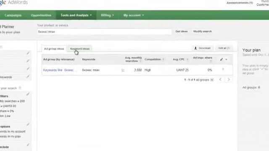
Task: Click the share ≥ 0% filter line
Action: [x=7, y=111]
